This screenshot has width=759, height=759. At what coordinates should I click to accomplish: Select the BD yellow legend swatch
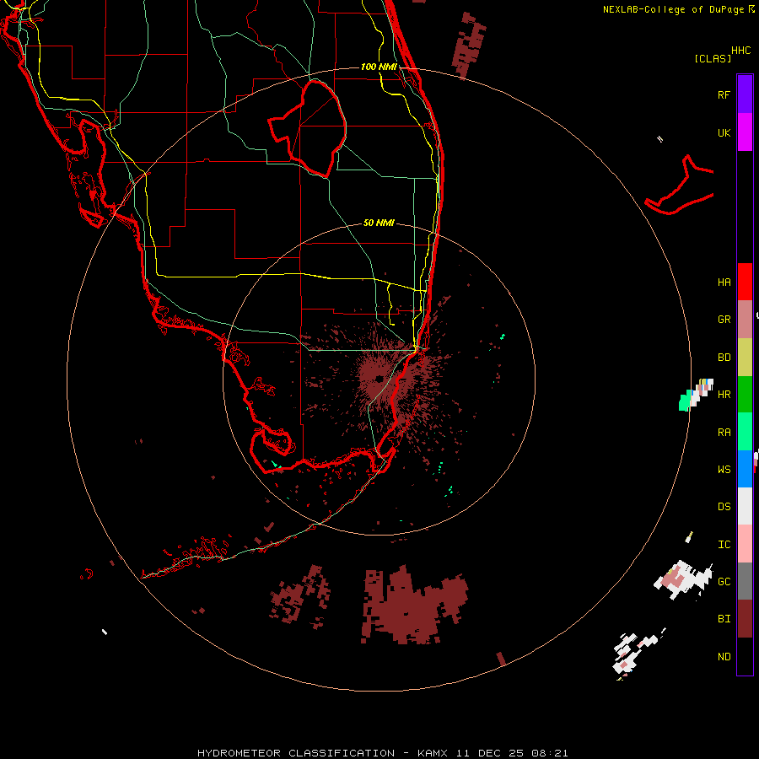[x=745, y=358]
